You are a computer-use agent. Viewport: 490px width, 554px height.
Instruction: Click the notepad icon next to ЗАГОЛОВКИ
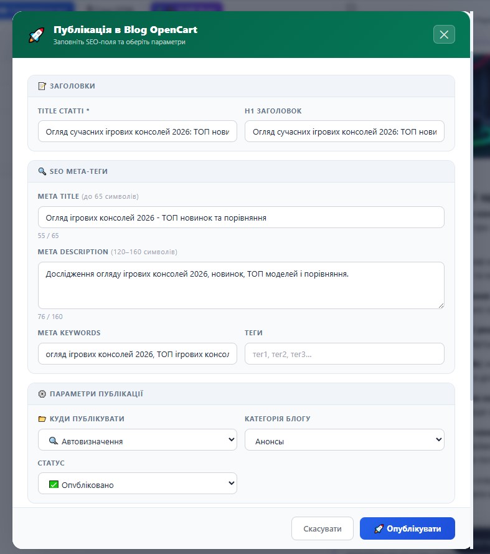42,86
